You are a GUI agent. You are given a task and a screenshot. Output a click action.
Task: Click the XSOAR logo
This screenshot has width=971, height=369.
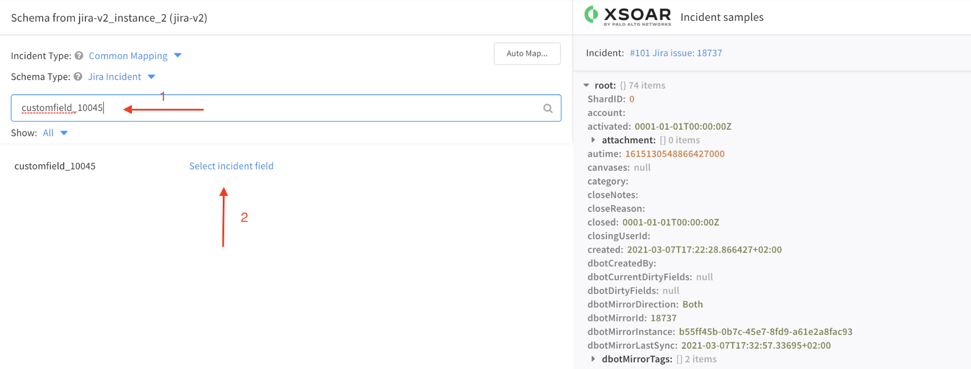(x=628, y=16)
